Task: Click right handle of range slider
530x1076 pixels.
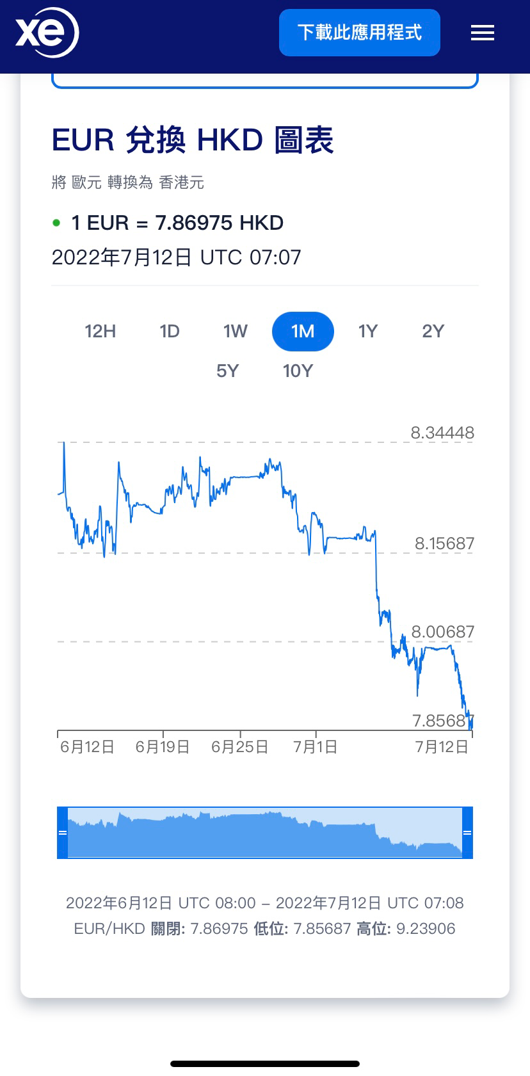Action: pos(467,833)
